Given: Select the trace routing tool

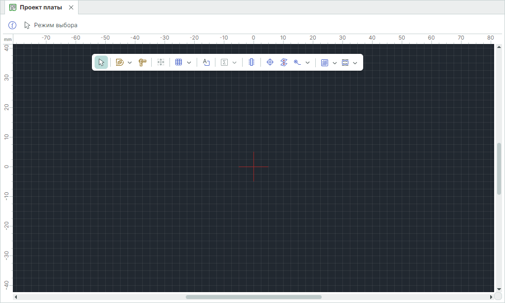Looking at the screenshot, I should point(297,62).
